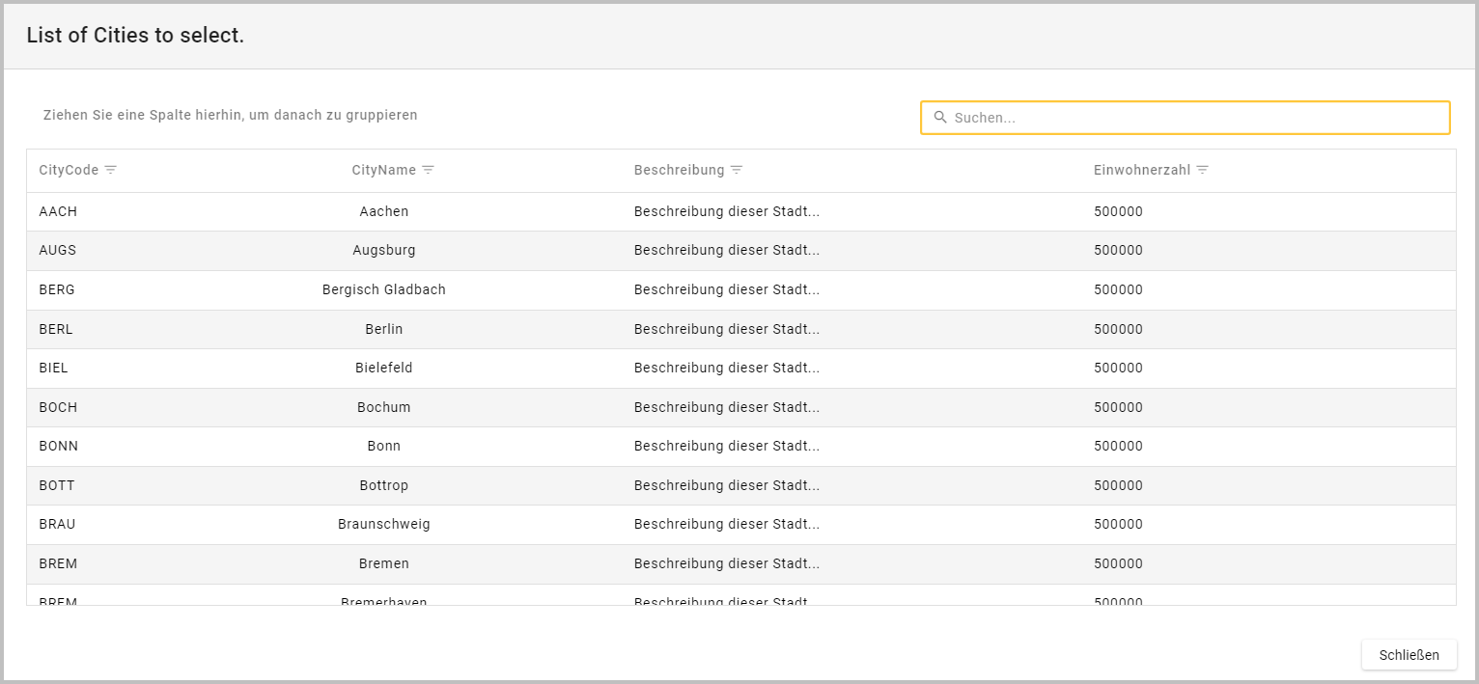Pick the Bielefeld row
Viewport: 1479px width, 684px height.
click(x=383, y=368)
